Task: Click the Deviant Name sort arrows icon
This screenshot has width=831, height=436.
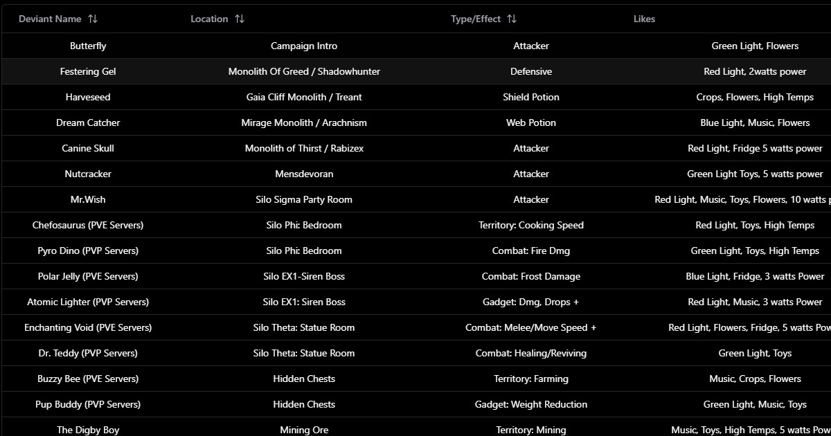Action: [x=93, y=19]
